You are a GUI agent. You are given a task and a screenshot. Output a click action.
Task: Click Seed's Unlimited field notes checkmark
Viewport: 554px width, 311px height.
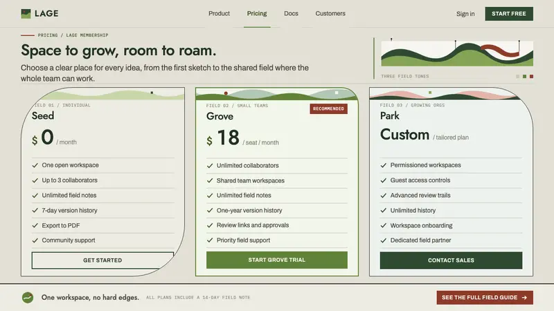coord(35,196)
